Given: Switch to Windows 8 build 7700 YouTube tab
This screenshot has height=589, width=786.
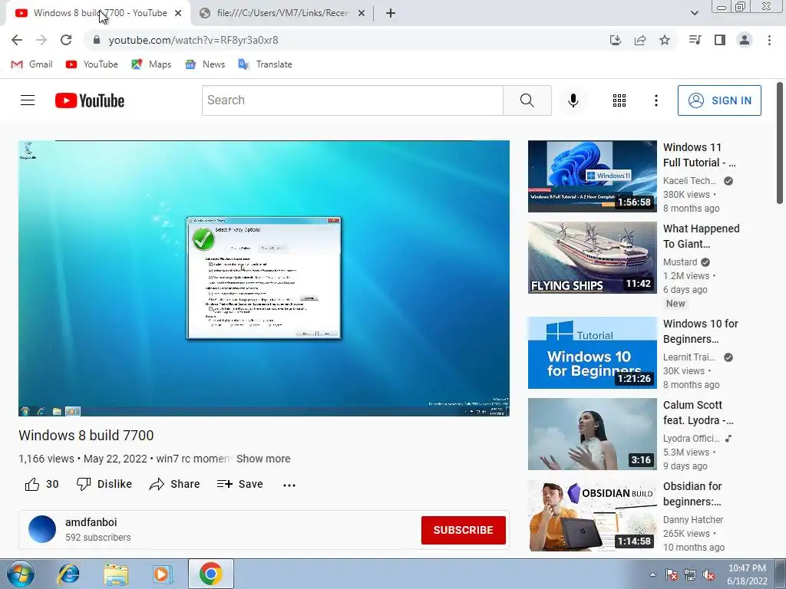Looking at the screenshot, I should (x=99, y=14).
